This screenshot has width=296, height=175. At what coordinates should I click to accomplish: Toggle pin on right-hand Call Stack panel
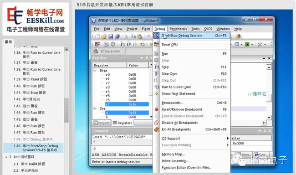(265, 131)
